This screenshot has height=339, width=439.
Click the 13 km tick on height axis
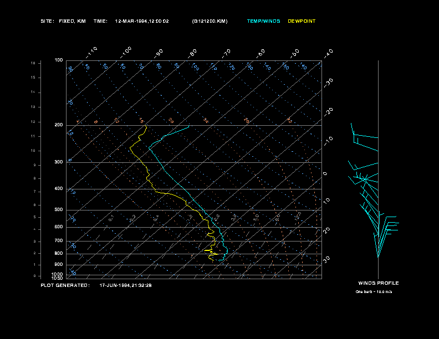click(x=33, y=107)
